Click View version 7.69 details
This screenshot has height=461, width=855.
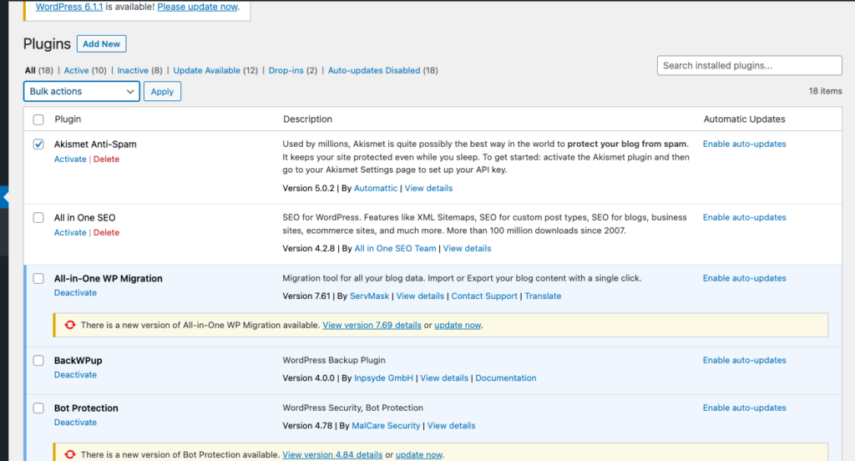[372, 325]
